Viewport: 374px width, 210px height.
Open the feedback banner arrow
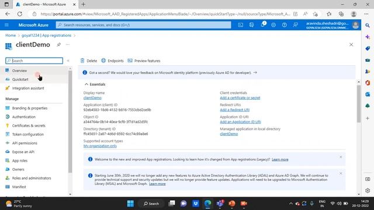click(255, 72)
